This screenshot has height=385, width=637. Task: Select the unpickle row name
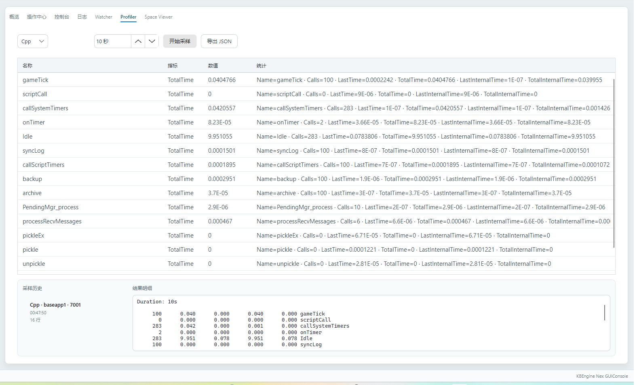[x=34, y=264]
